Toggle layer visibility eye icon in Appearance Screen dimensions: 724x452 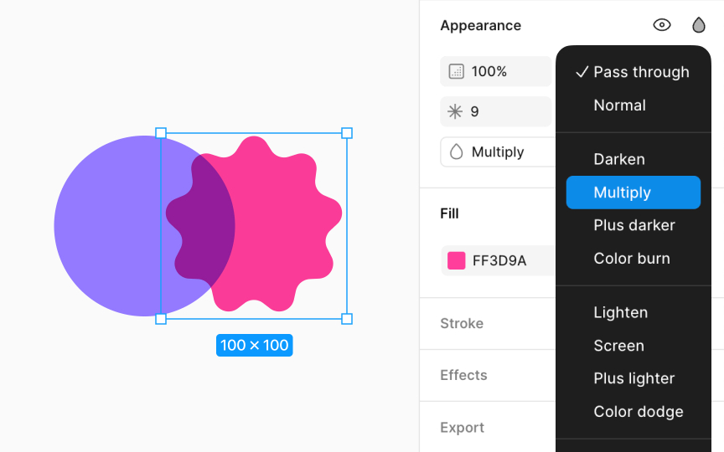[662, 25]
